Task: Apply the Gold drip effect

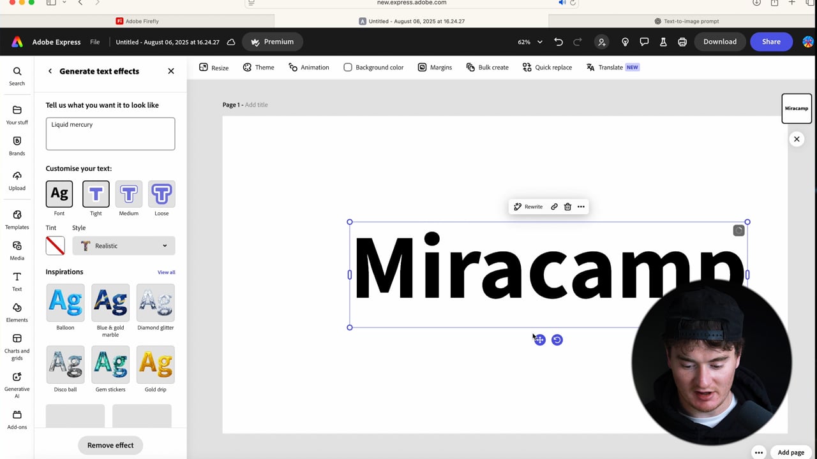Action: [156, 365]
